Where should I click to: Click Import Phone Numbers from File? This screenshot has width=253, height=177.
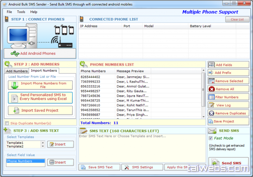[40, 85]
